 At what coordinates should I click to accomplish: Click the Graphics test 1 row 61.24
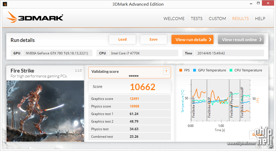(x=129, y=114)
